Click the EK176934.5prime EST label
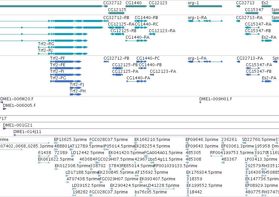Image resolution: width=279 pixels, height=197 pixels. tap(204, 172)
